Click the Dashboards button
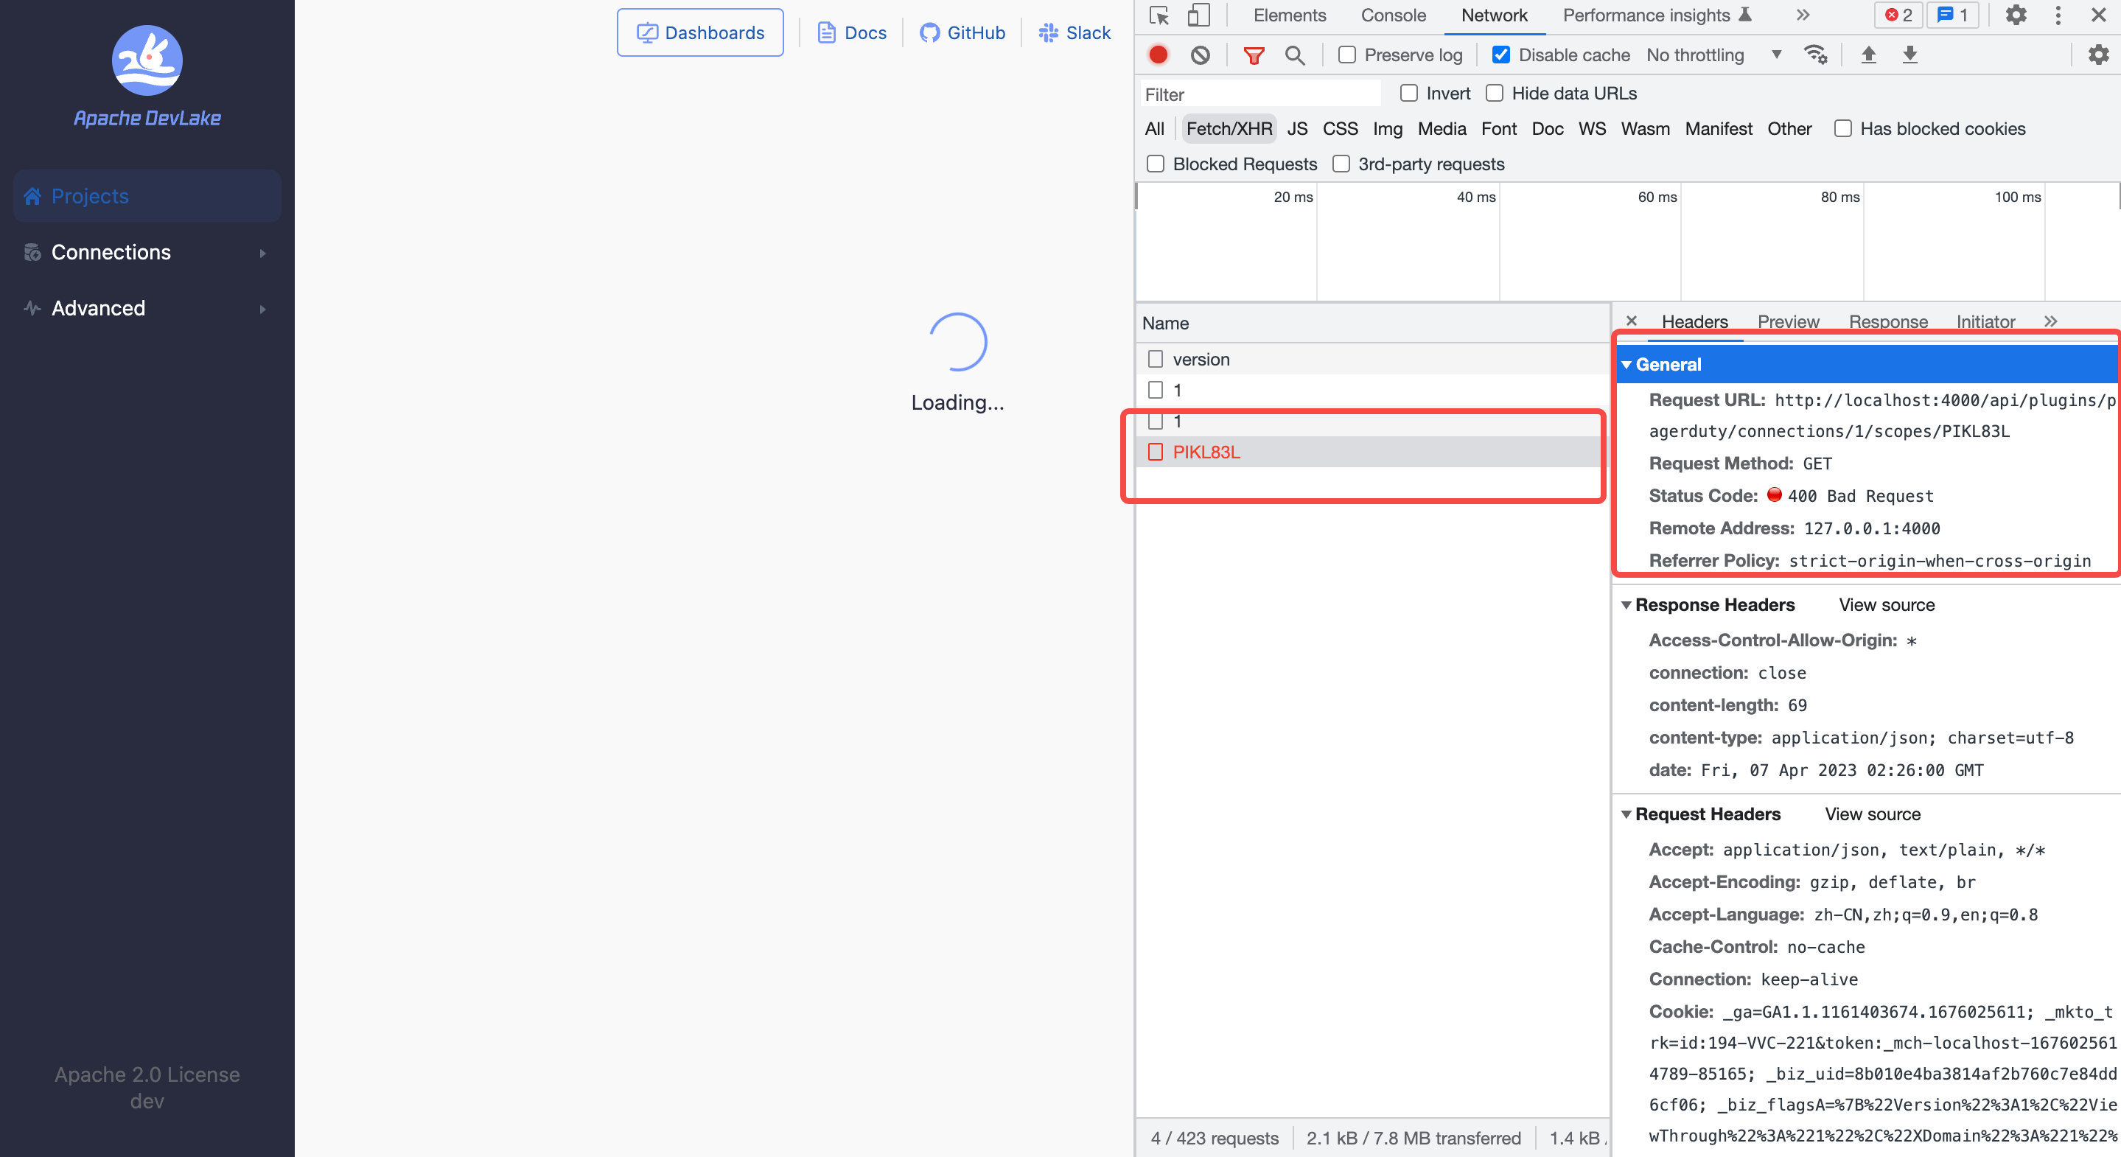Screen dimensions: 2121x1157 click(700, 33)
